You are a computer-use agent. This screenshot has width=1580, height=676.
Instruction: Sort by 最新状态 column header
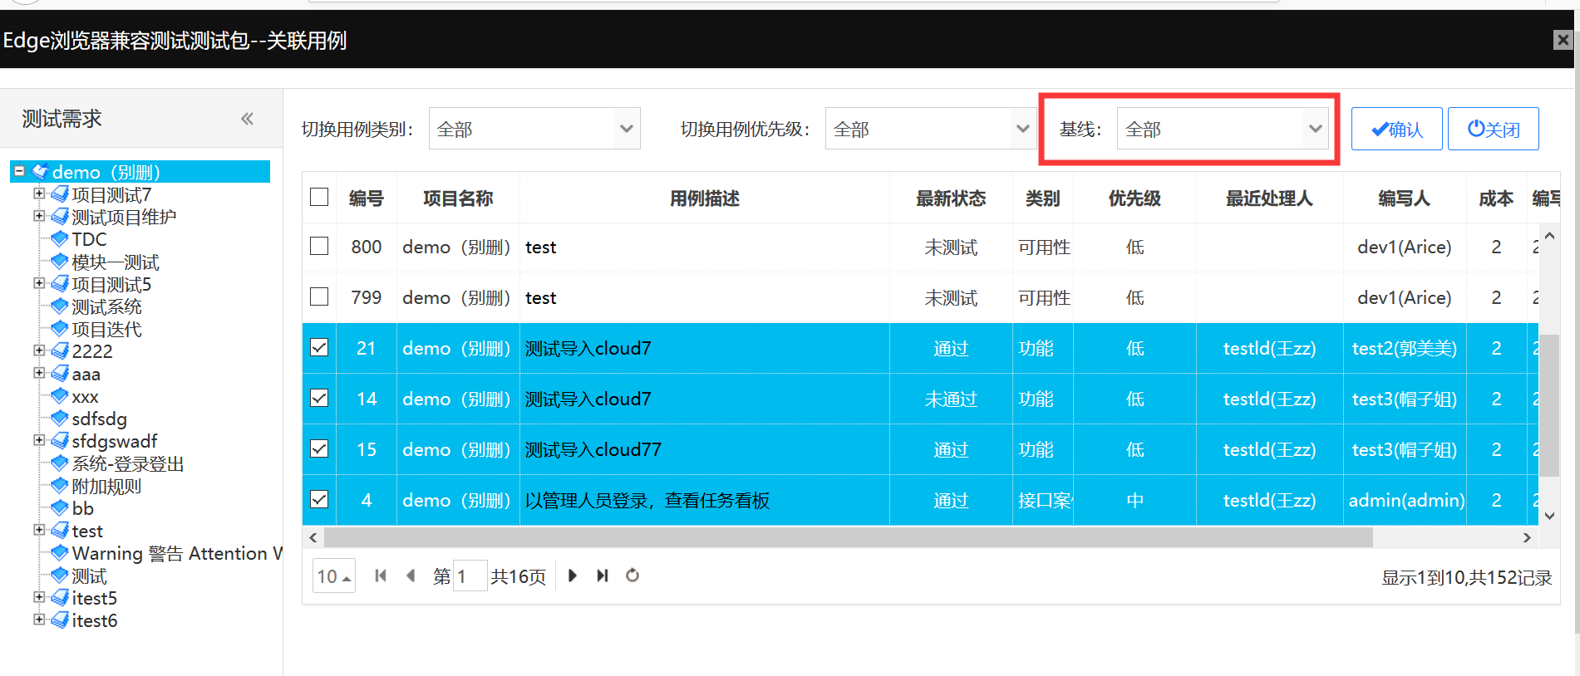coord(951,198)
